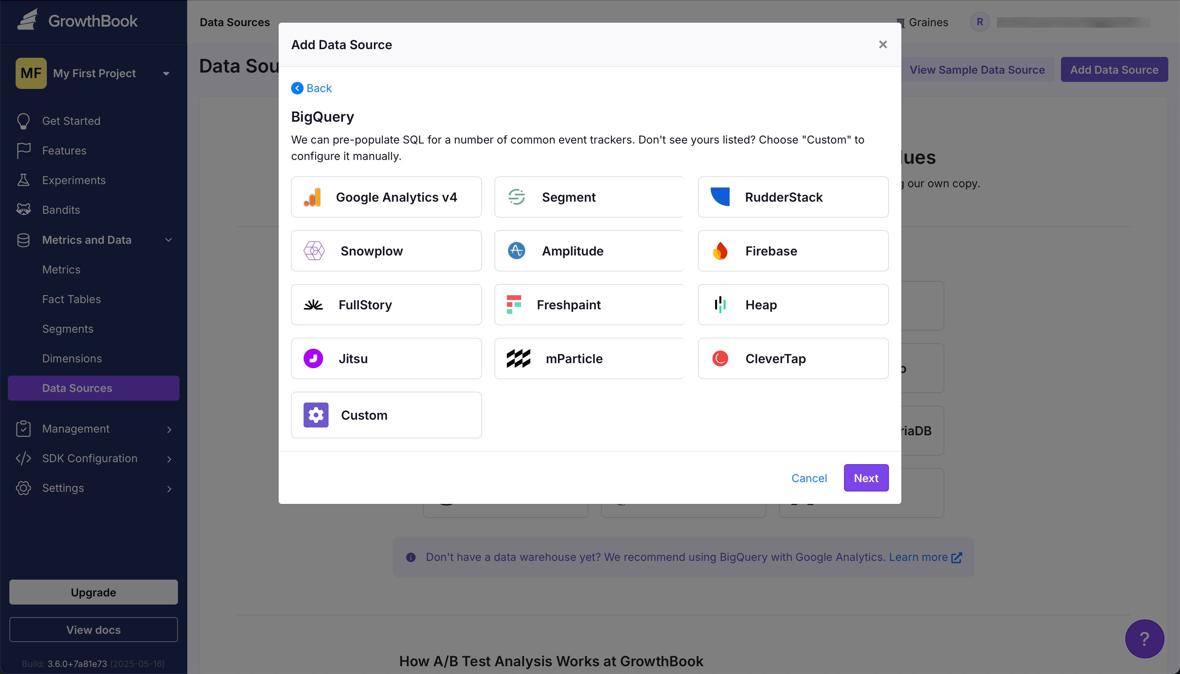Screen dimensions: 1180x674
Task: Click the Amplitude circular logo icon
Action: tap(516, 251)
